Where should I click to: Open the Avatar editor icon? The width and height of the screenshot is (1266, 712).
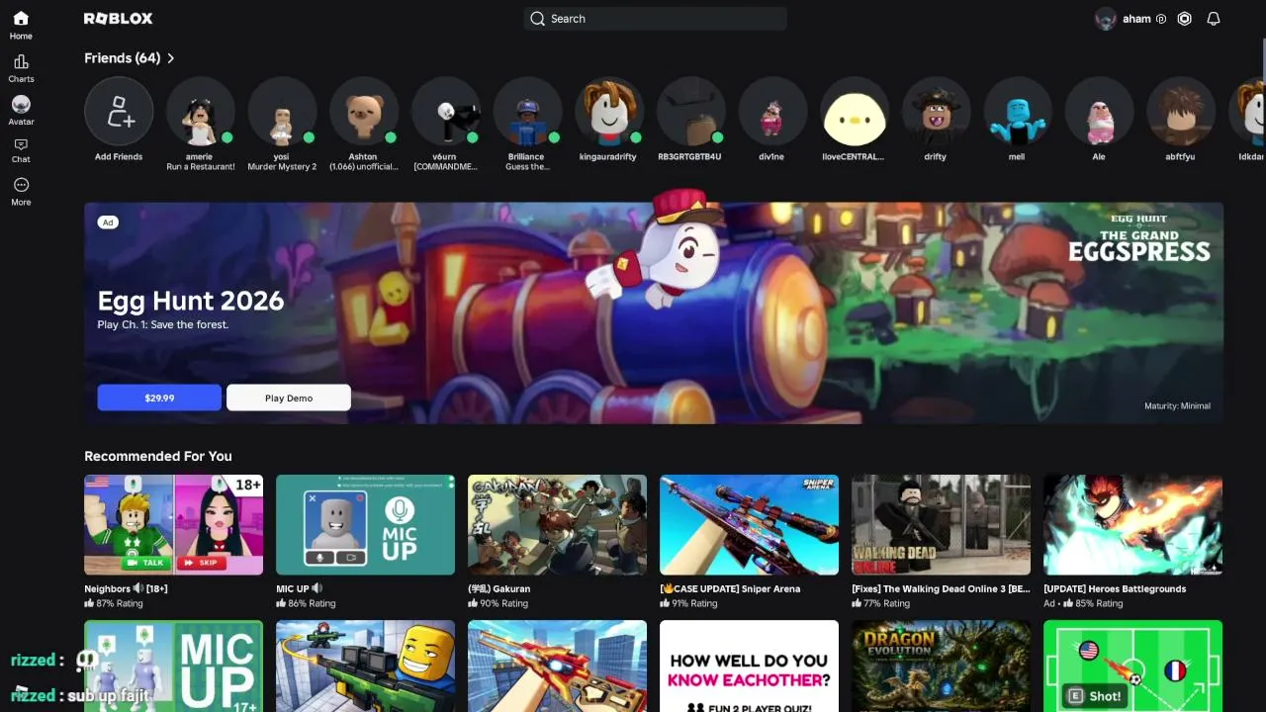pyautogui.click(x=21, y=104)
